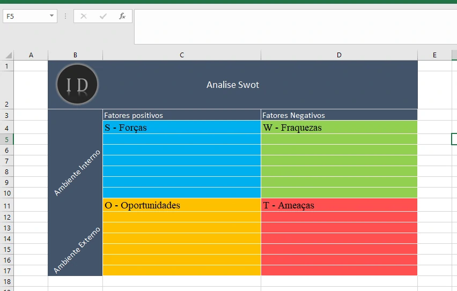Viewport: 457px width, 291px height.
Task: Select row 12 header
Action: tap(6, 217)
